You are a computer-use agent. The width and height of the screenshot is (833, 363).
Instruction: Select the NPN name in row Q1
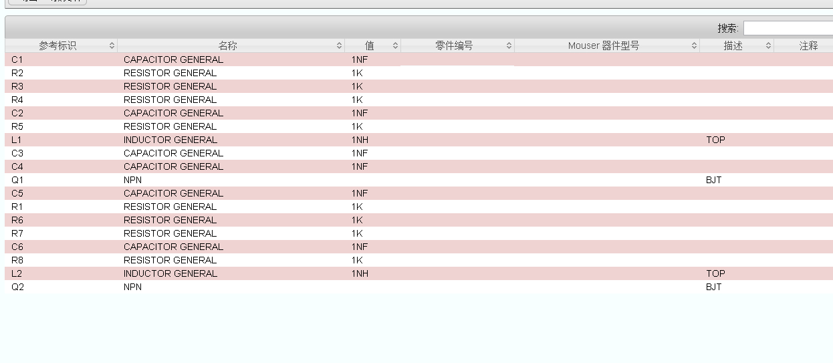point(132,180)
